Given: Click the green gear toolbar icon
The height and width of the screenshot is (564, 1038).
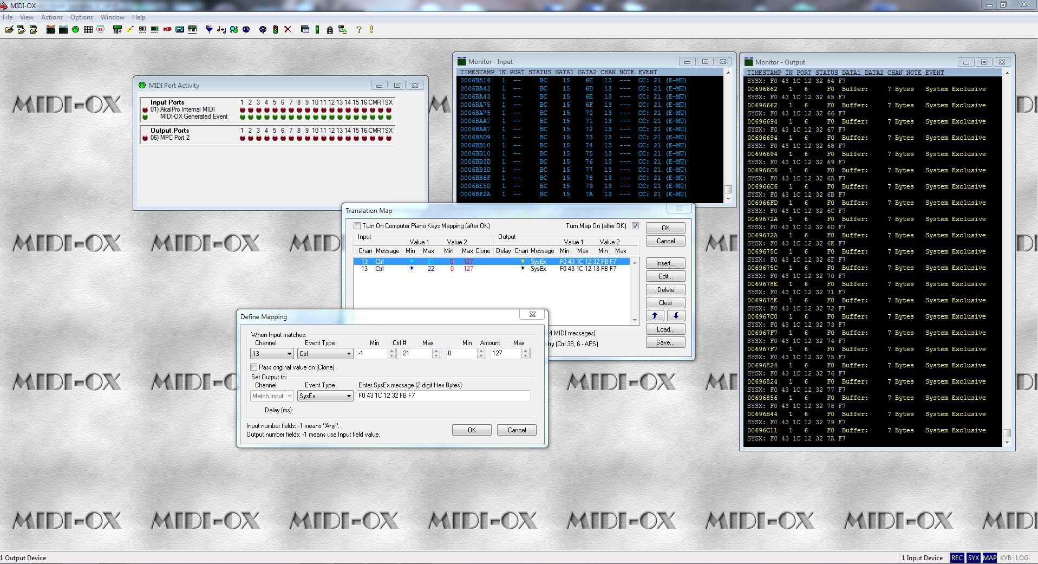Looking at the screenshot, I should tap(234, 29).
